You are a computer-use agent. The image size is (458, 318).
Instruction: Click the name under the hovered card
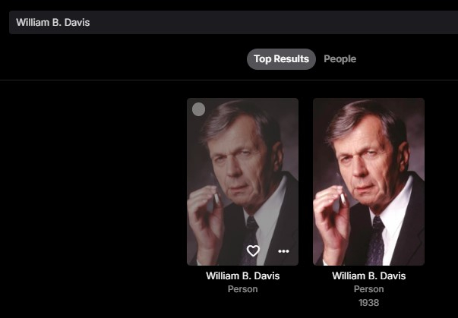(x=242, y=275)
